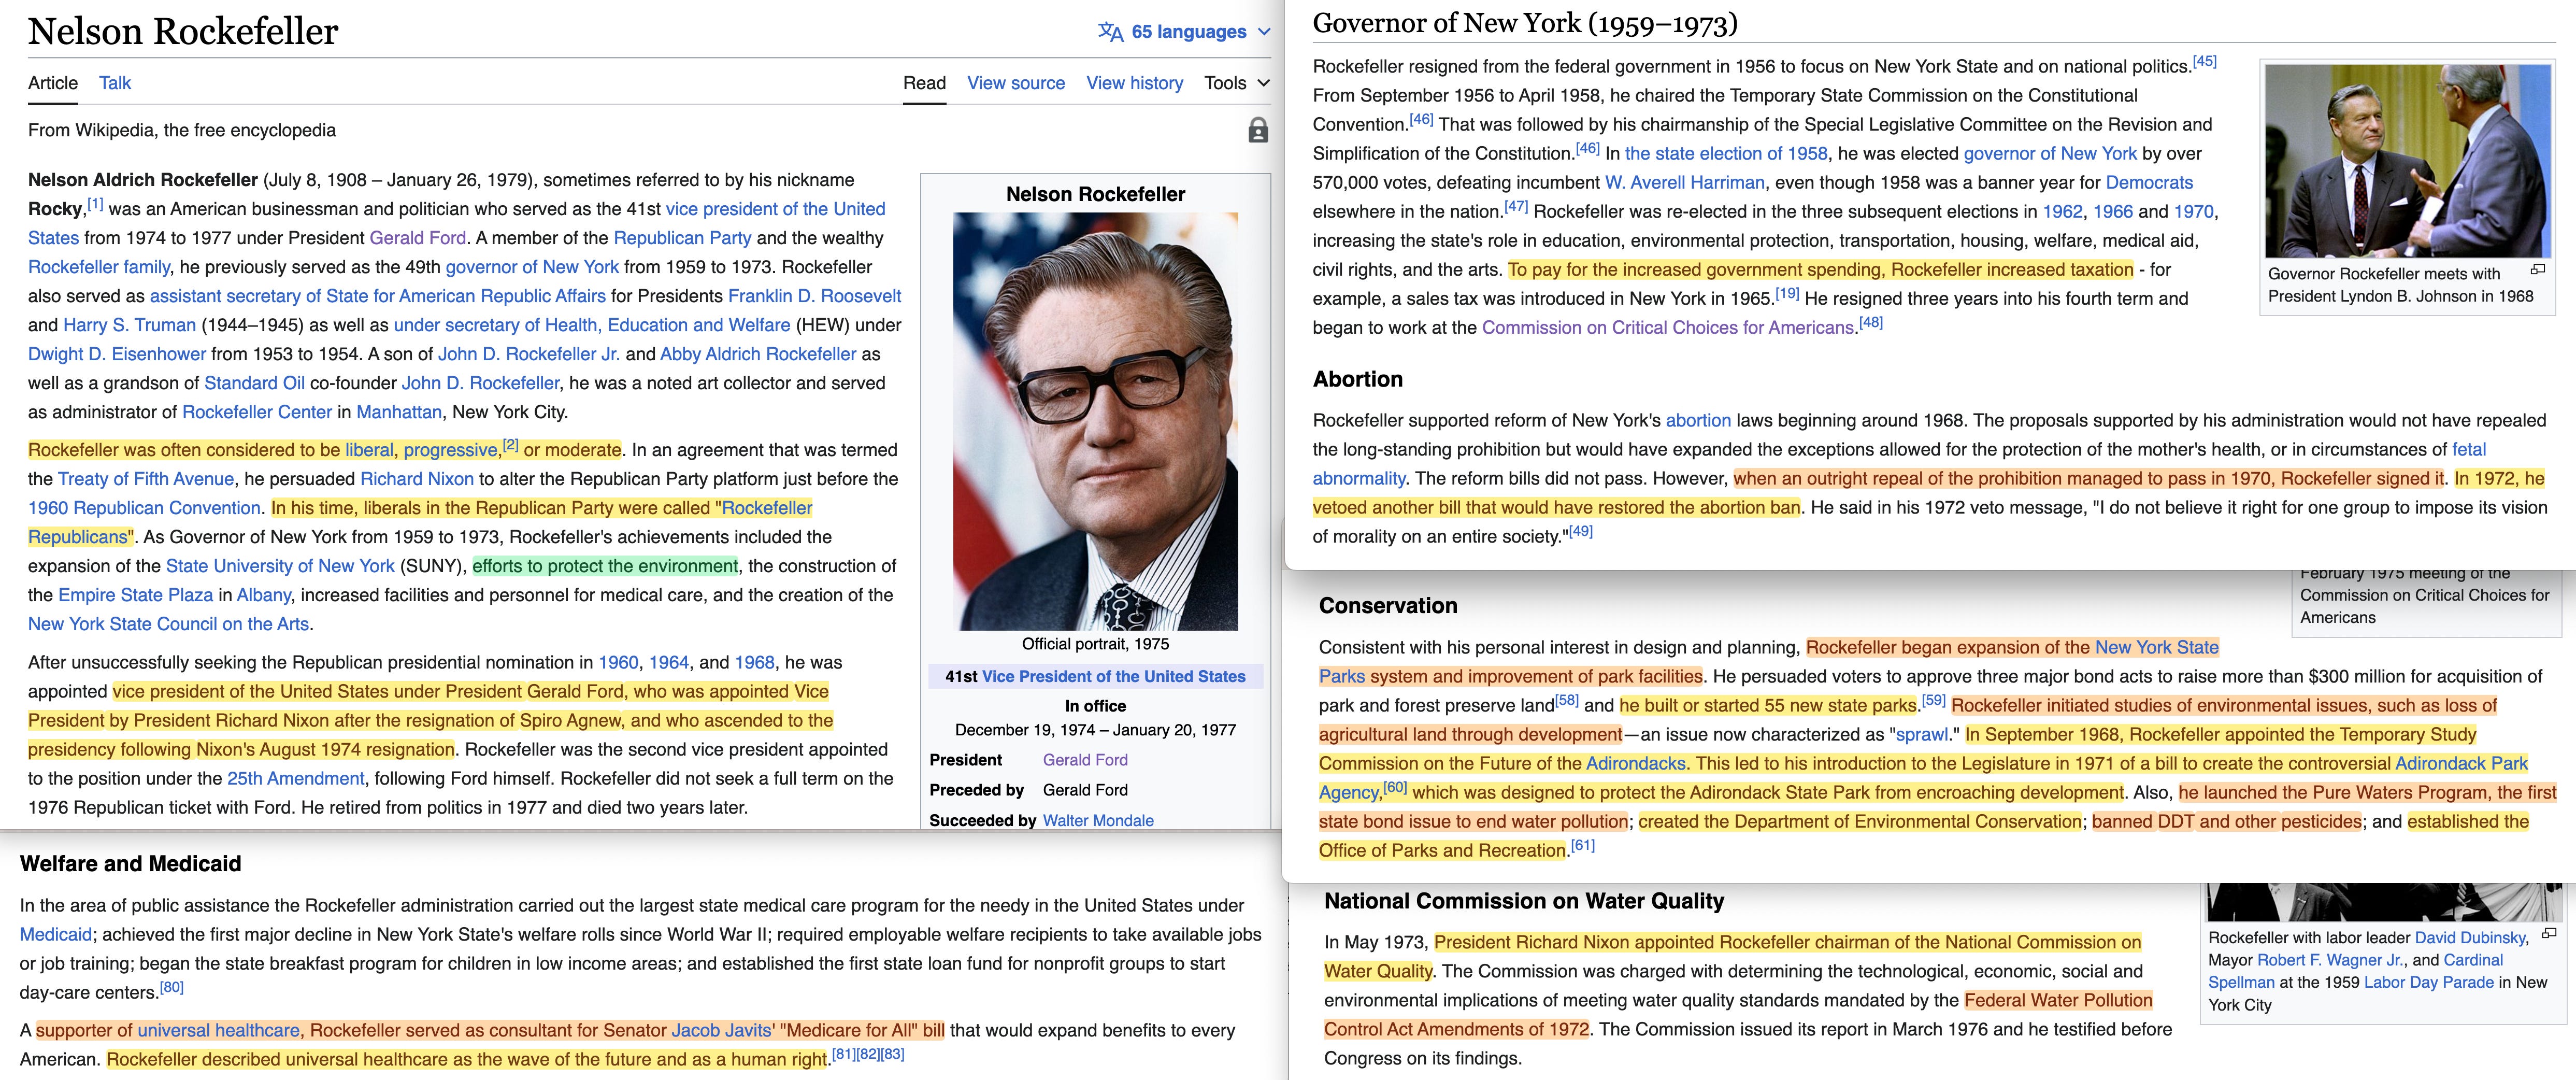Jump to citation 61 in Conservation section
Screen dimensions: 2576x1080
tap(1582, 846)
